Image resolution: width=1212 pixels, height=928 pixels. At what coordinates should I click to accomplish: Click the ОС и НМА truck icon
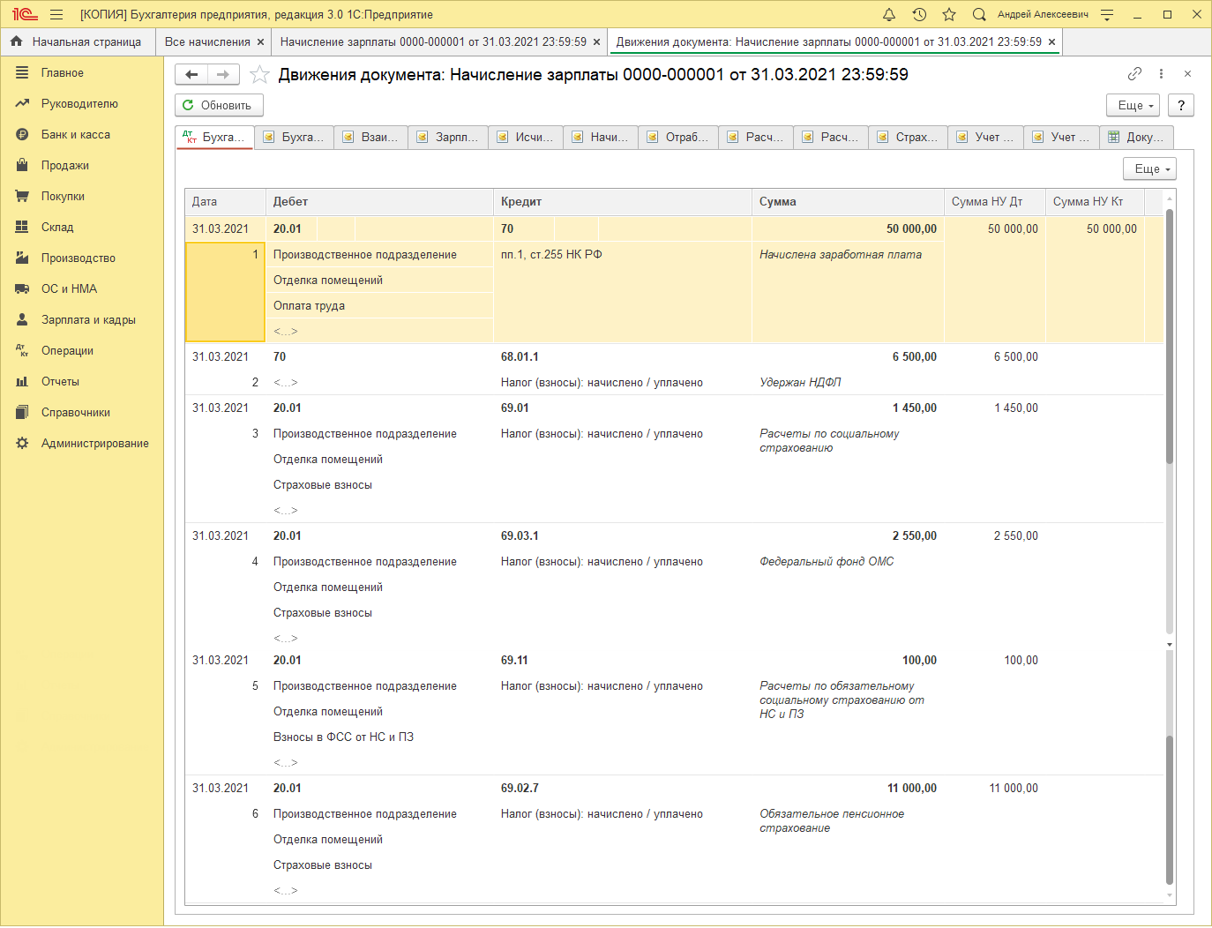(x=22, y=288)
